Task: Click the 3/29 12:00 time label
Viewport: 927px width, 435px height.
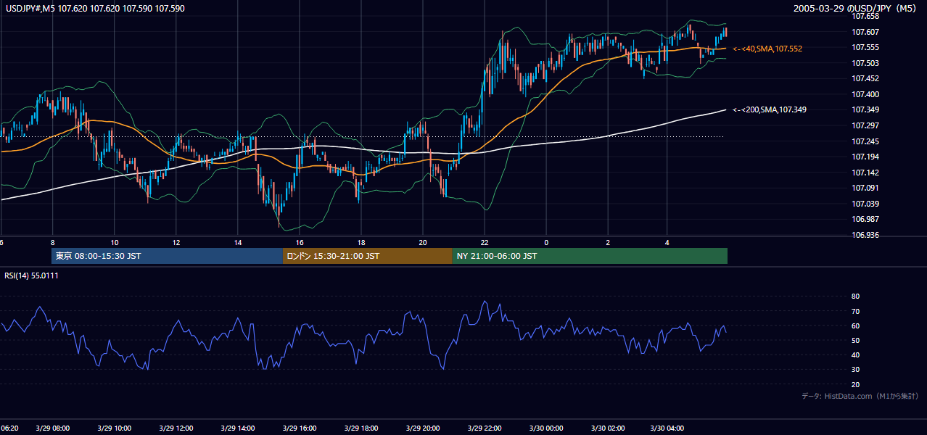Action: [x=176, y=428]
